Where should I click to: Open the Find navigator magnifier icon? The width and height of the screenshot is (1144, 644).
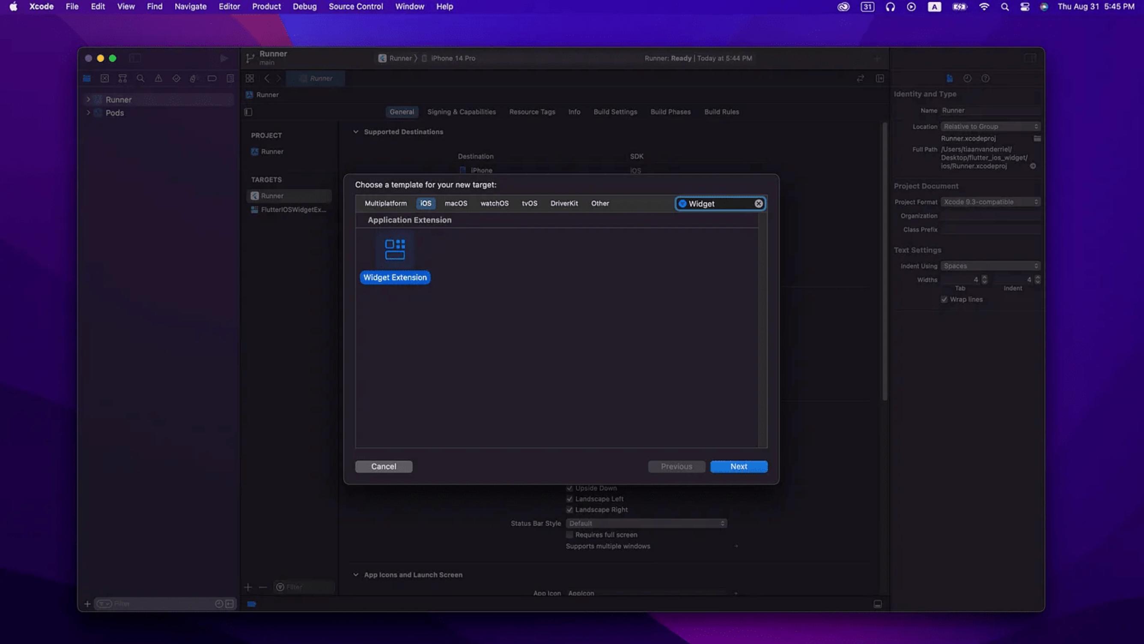coord(140,78)
